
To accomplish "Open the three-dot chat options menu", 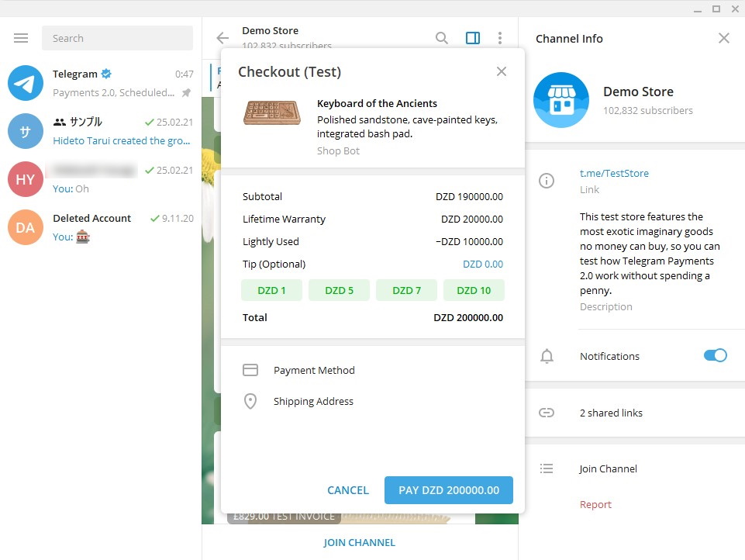I will point(500,37).
